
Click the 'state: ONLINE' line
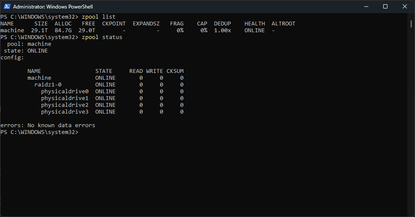coord(26,51)
